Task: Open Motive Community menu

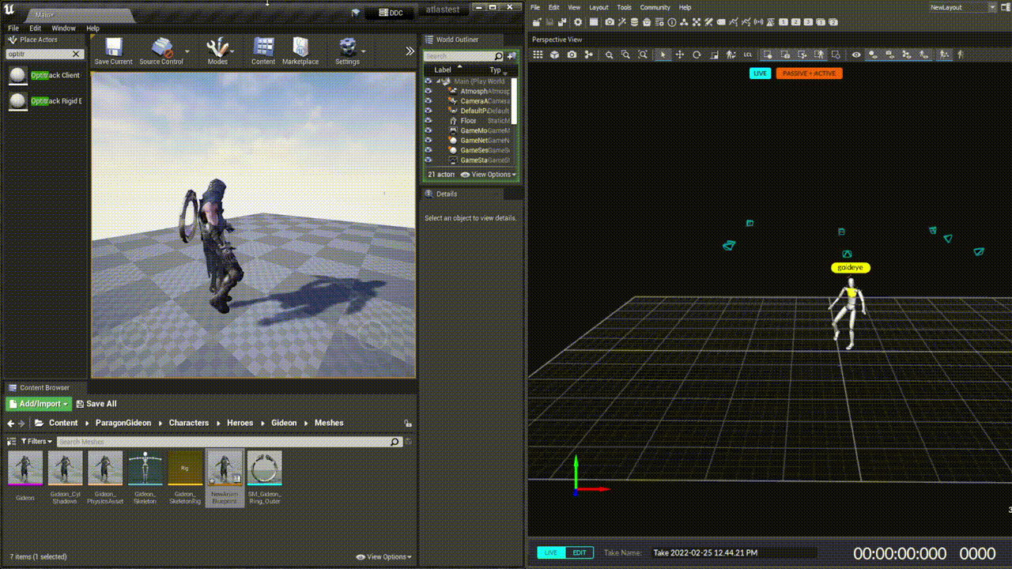Action: point(655,7)
